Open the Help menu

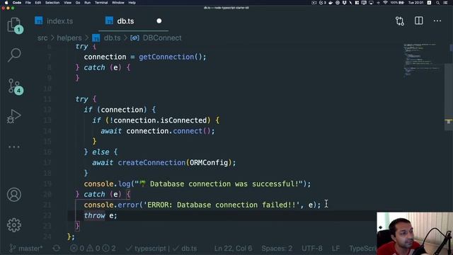(x=132, y=3)
